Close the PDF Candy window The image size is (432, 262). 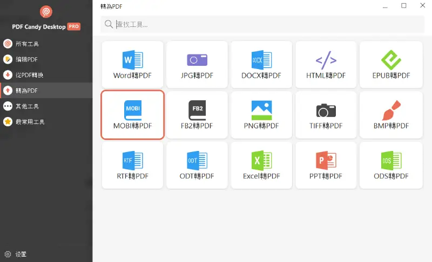pyautogui.click(x=423, y=5)
